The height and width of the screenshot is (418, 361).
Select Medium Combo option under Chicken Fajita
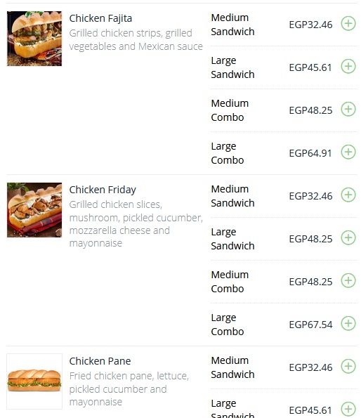230,110
